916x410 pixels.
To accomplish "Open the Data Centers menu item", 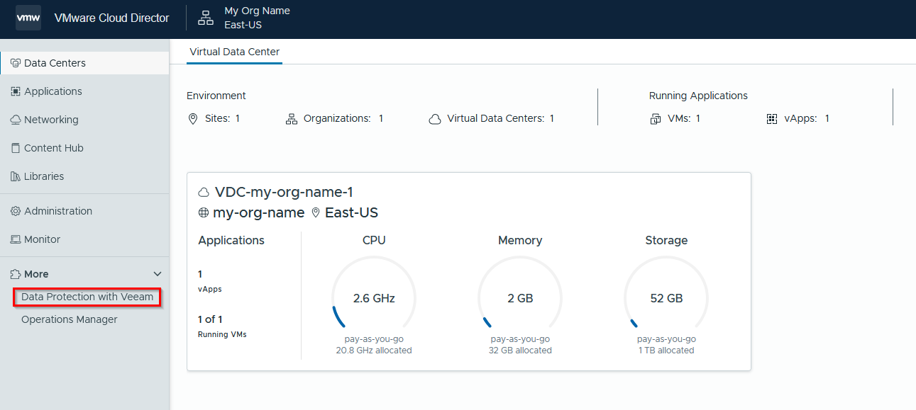I will point(84,63).
